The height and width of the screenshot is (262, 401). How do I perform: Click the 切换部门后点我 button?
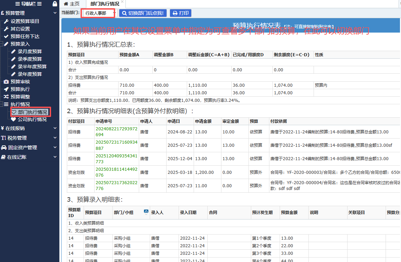[x=143, y=13]
